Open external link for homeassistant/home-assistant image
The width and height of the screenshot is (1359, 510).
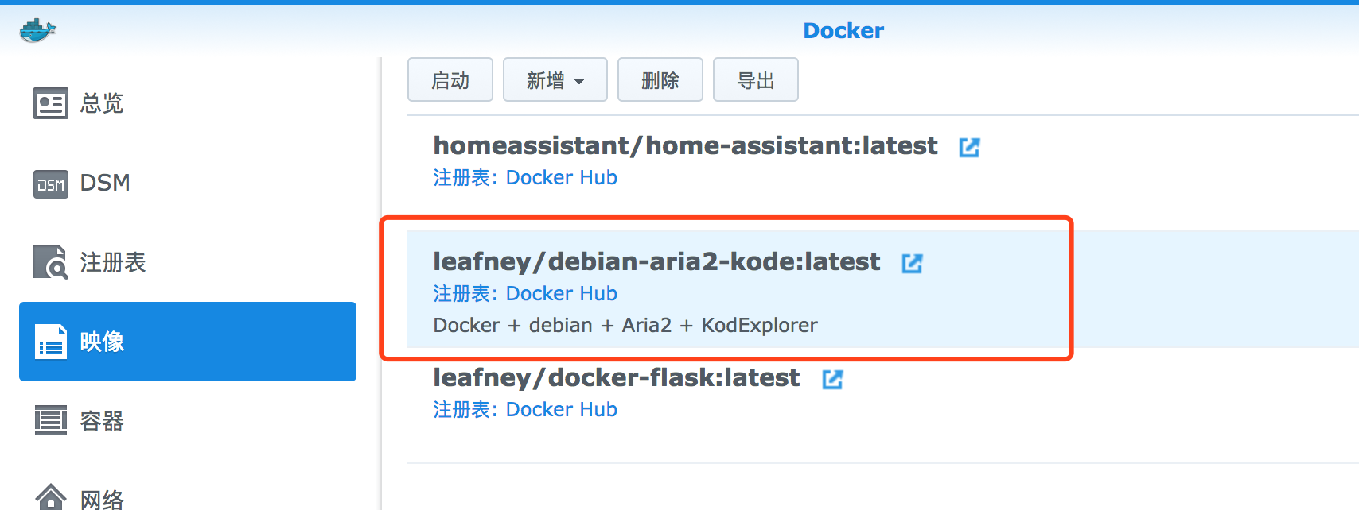[969, 147]
